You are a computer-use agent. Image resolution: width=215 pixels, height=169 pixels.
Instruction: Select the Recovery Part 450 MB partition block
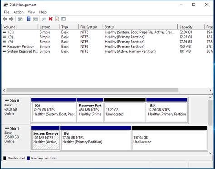tap(90, 110)
